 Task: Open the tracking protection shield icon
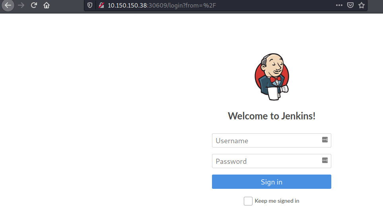coord(90,6)
